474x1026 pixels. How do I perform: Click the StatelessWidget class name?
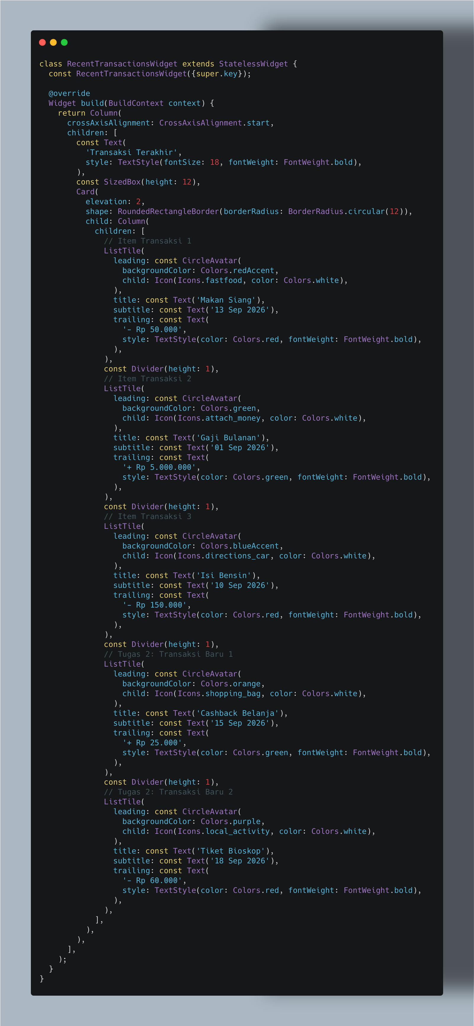(253, 64)
